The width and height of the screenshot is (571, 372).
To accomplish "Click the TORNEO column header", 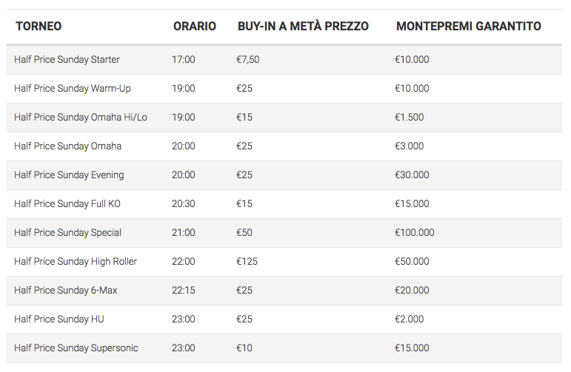I will [39, 27].
